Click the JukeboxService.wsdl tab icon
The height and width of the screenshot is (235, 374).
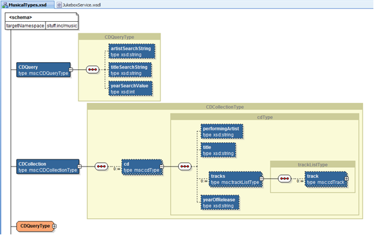point(59,5)
